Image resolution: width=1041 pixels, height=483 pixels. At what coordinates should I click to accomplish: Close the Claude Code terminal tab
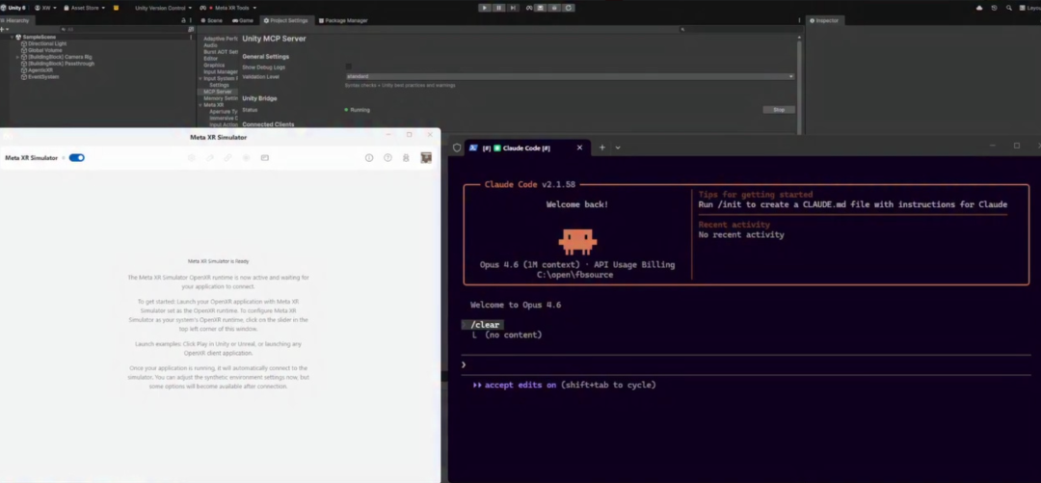[x=579, y=148]
